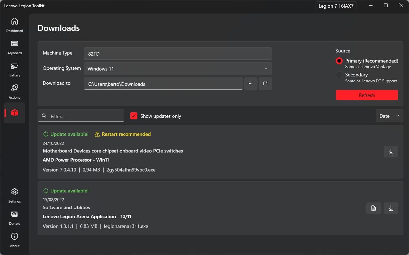Download the Lenovo Legion Arena Application
This screenshot has height=255, width=409.
(x=391, y=208)
